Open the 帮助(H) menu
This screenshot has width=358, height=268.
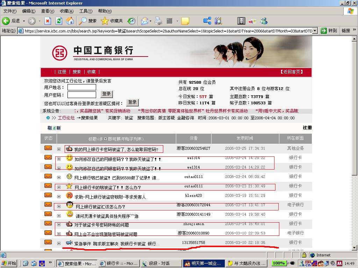(x=105, y=11)
